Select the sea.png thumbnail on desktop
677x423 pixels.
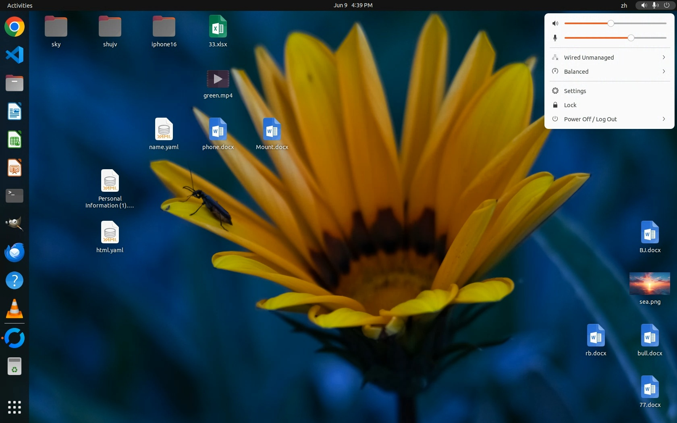pos(650,284)
